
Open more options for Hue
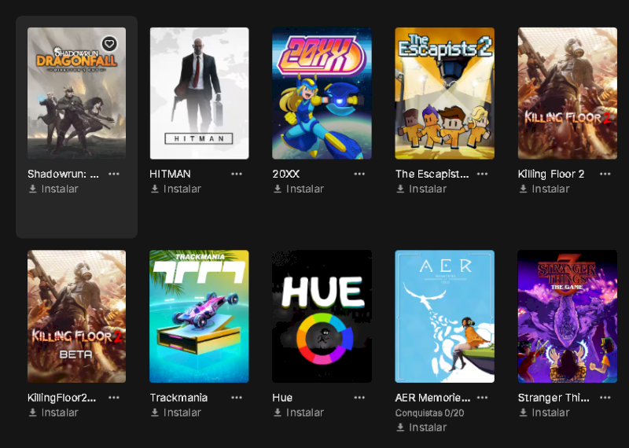(359, 398)
